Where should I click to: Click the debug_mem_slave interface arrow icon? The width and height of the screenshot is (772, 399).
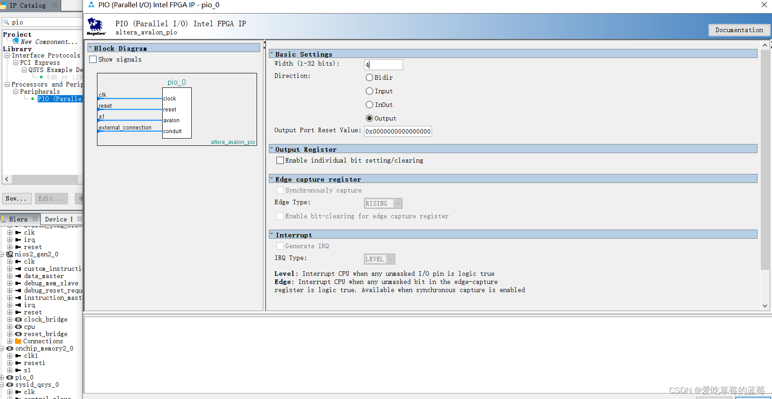point(18,283)
